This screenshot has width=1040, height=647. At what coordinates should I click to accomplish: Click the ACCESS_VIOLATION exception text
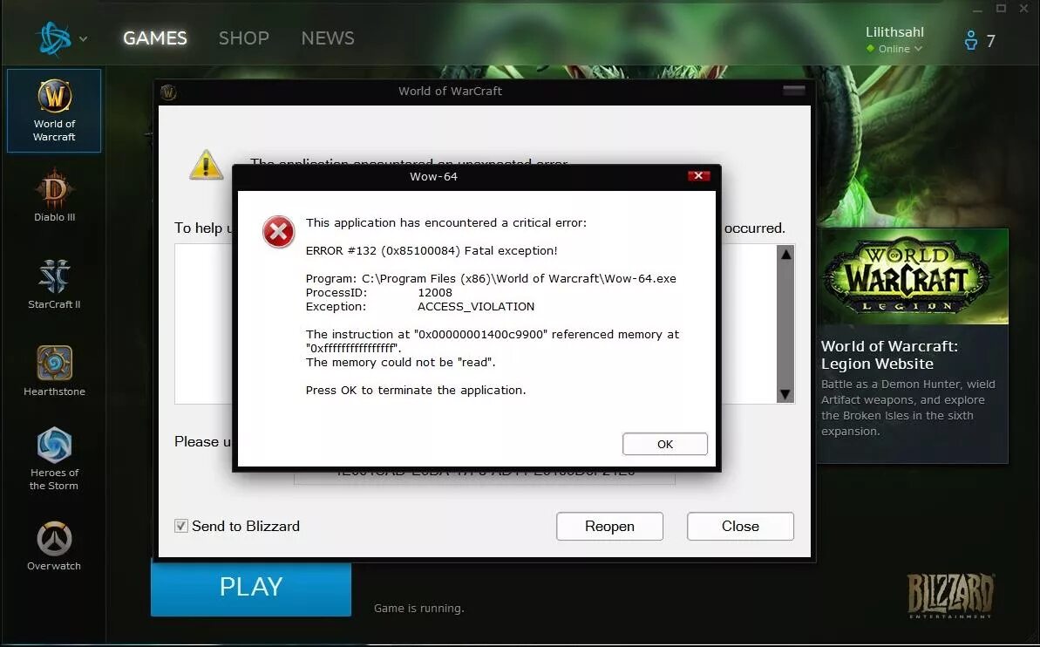pyautogui.click(x=476, y=307)
